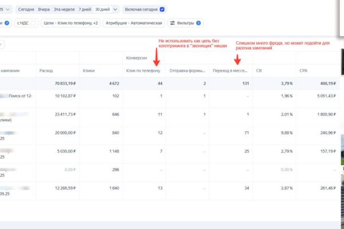Click clicks cell 102

(116, 96)
